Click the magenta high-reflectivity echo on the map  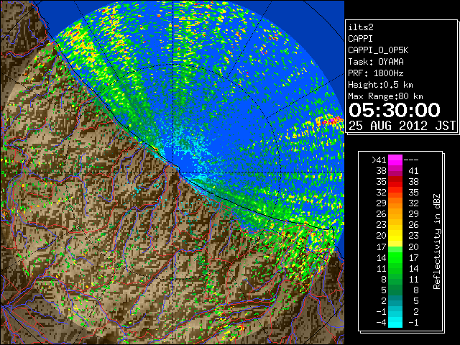point(332,121)
